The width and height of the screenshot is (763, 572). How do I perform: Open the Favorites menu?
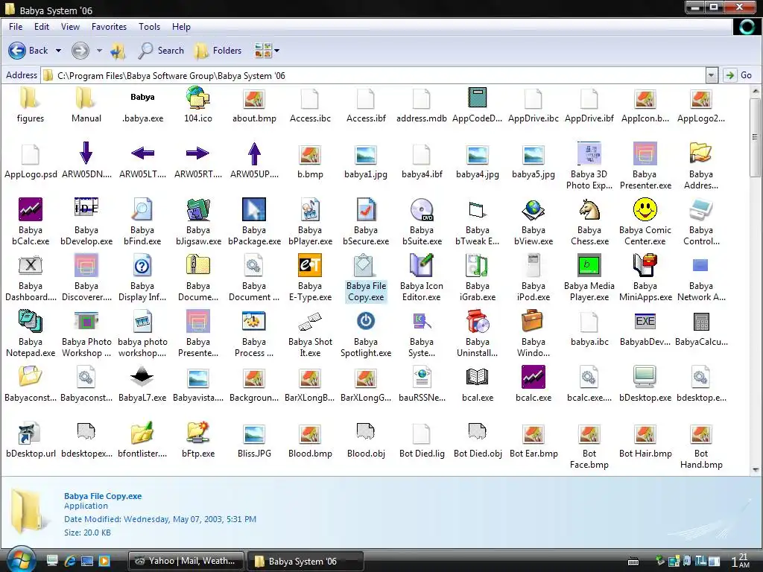109,27
